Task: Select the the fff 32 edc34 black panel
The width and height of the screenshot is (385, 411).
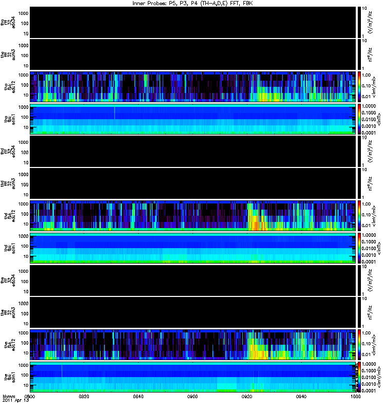Action: click(193, 280)
